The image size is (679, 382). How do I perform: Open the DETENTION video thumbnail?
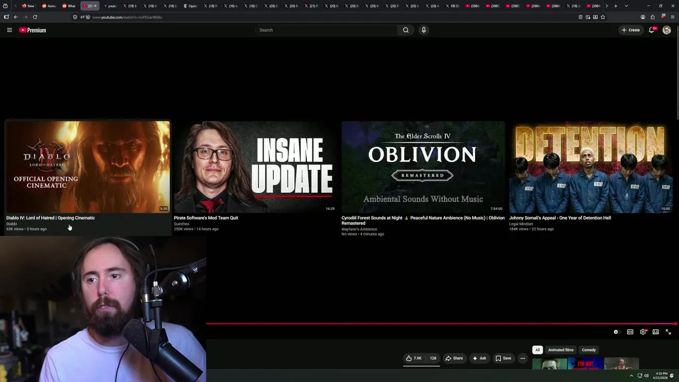coord(591,167)
